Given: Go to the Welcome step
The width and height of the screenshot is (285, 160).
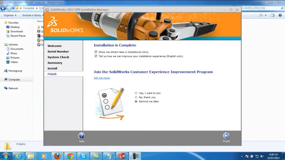Looking at the screenshot, I should (55, 46).
